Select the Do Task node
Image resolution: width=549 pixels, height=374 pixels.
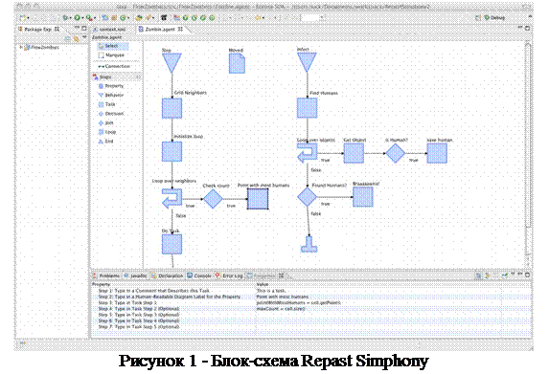tap(172, 244)
